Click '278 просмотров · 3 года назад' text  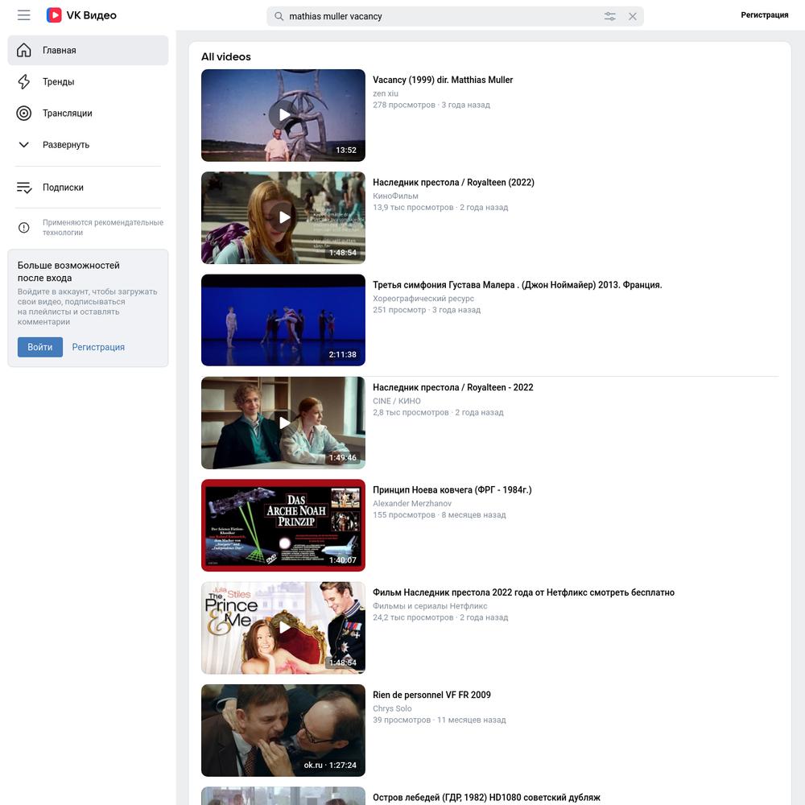(x=431, y=105)
